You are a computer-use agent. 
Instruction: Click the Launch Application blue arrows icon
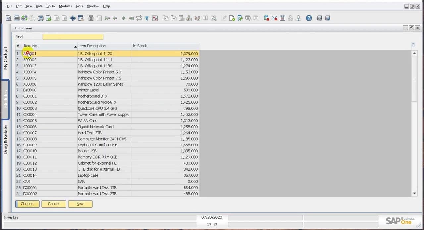click(x=73, y=18)
